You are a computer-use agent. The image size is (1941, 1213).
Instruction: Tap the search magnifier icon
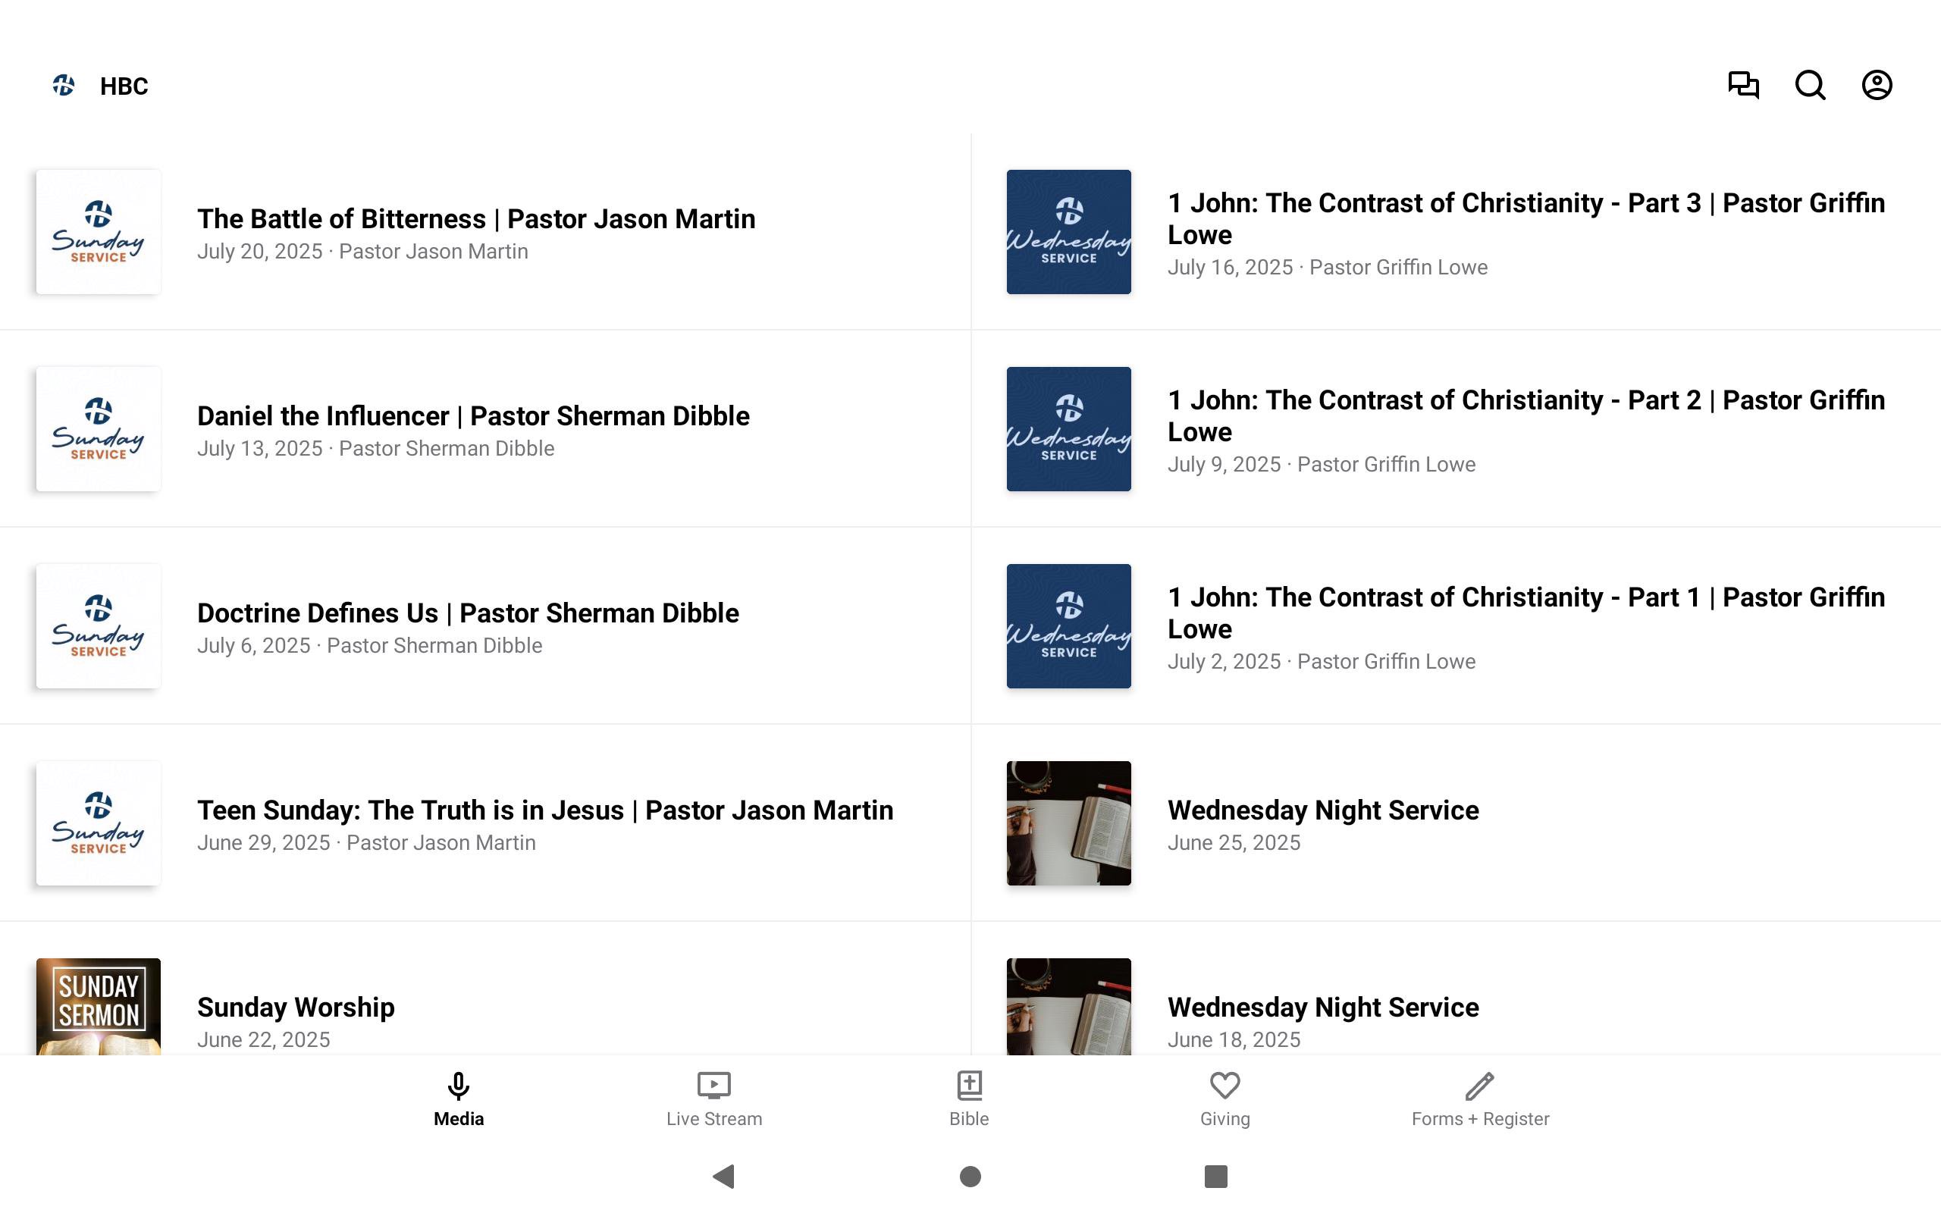coord(1811,85)
